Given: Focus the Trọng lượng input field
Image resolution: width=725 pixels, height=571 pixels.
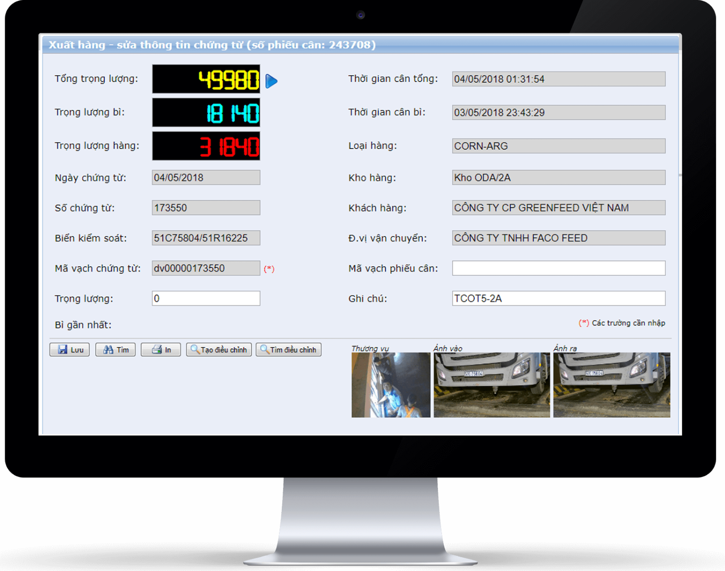Looking at the screenshot, I should [x=206, y=298].
